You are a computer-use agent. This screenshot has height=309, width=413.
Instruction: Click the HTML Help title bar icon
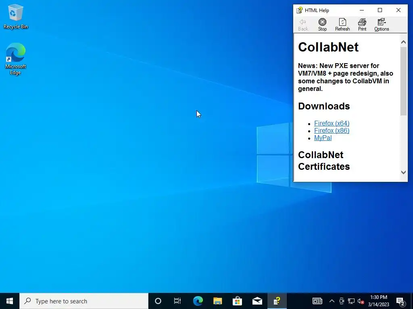(300, 10)
